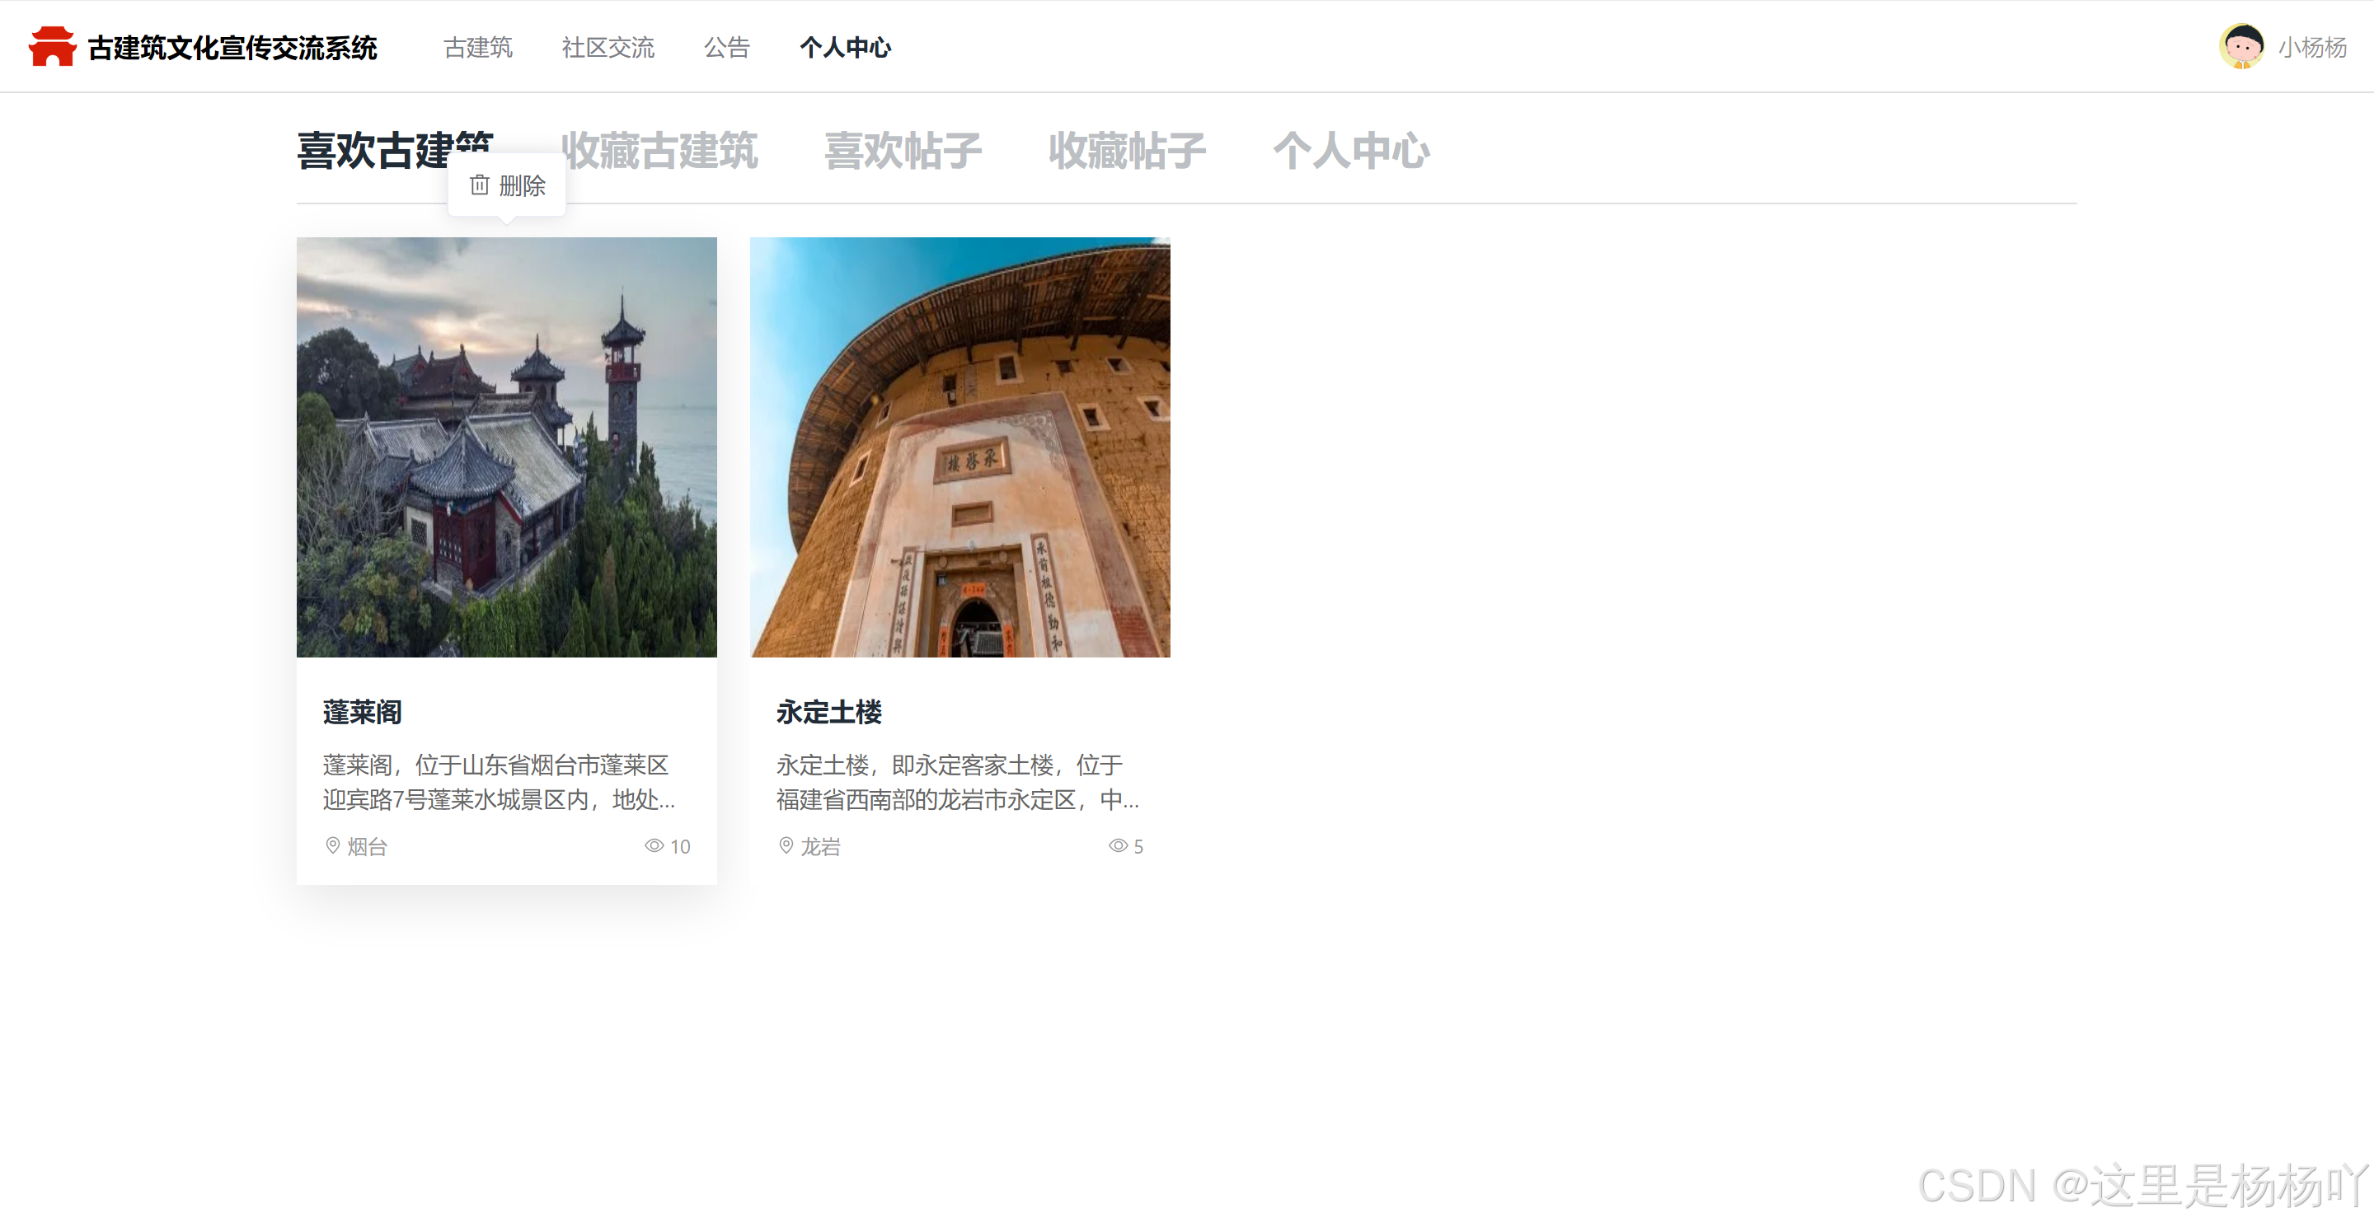Switch to the 收藏古建筑 tab
Screen dimensions: 2374x1226
click(x=659, y=151)
